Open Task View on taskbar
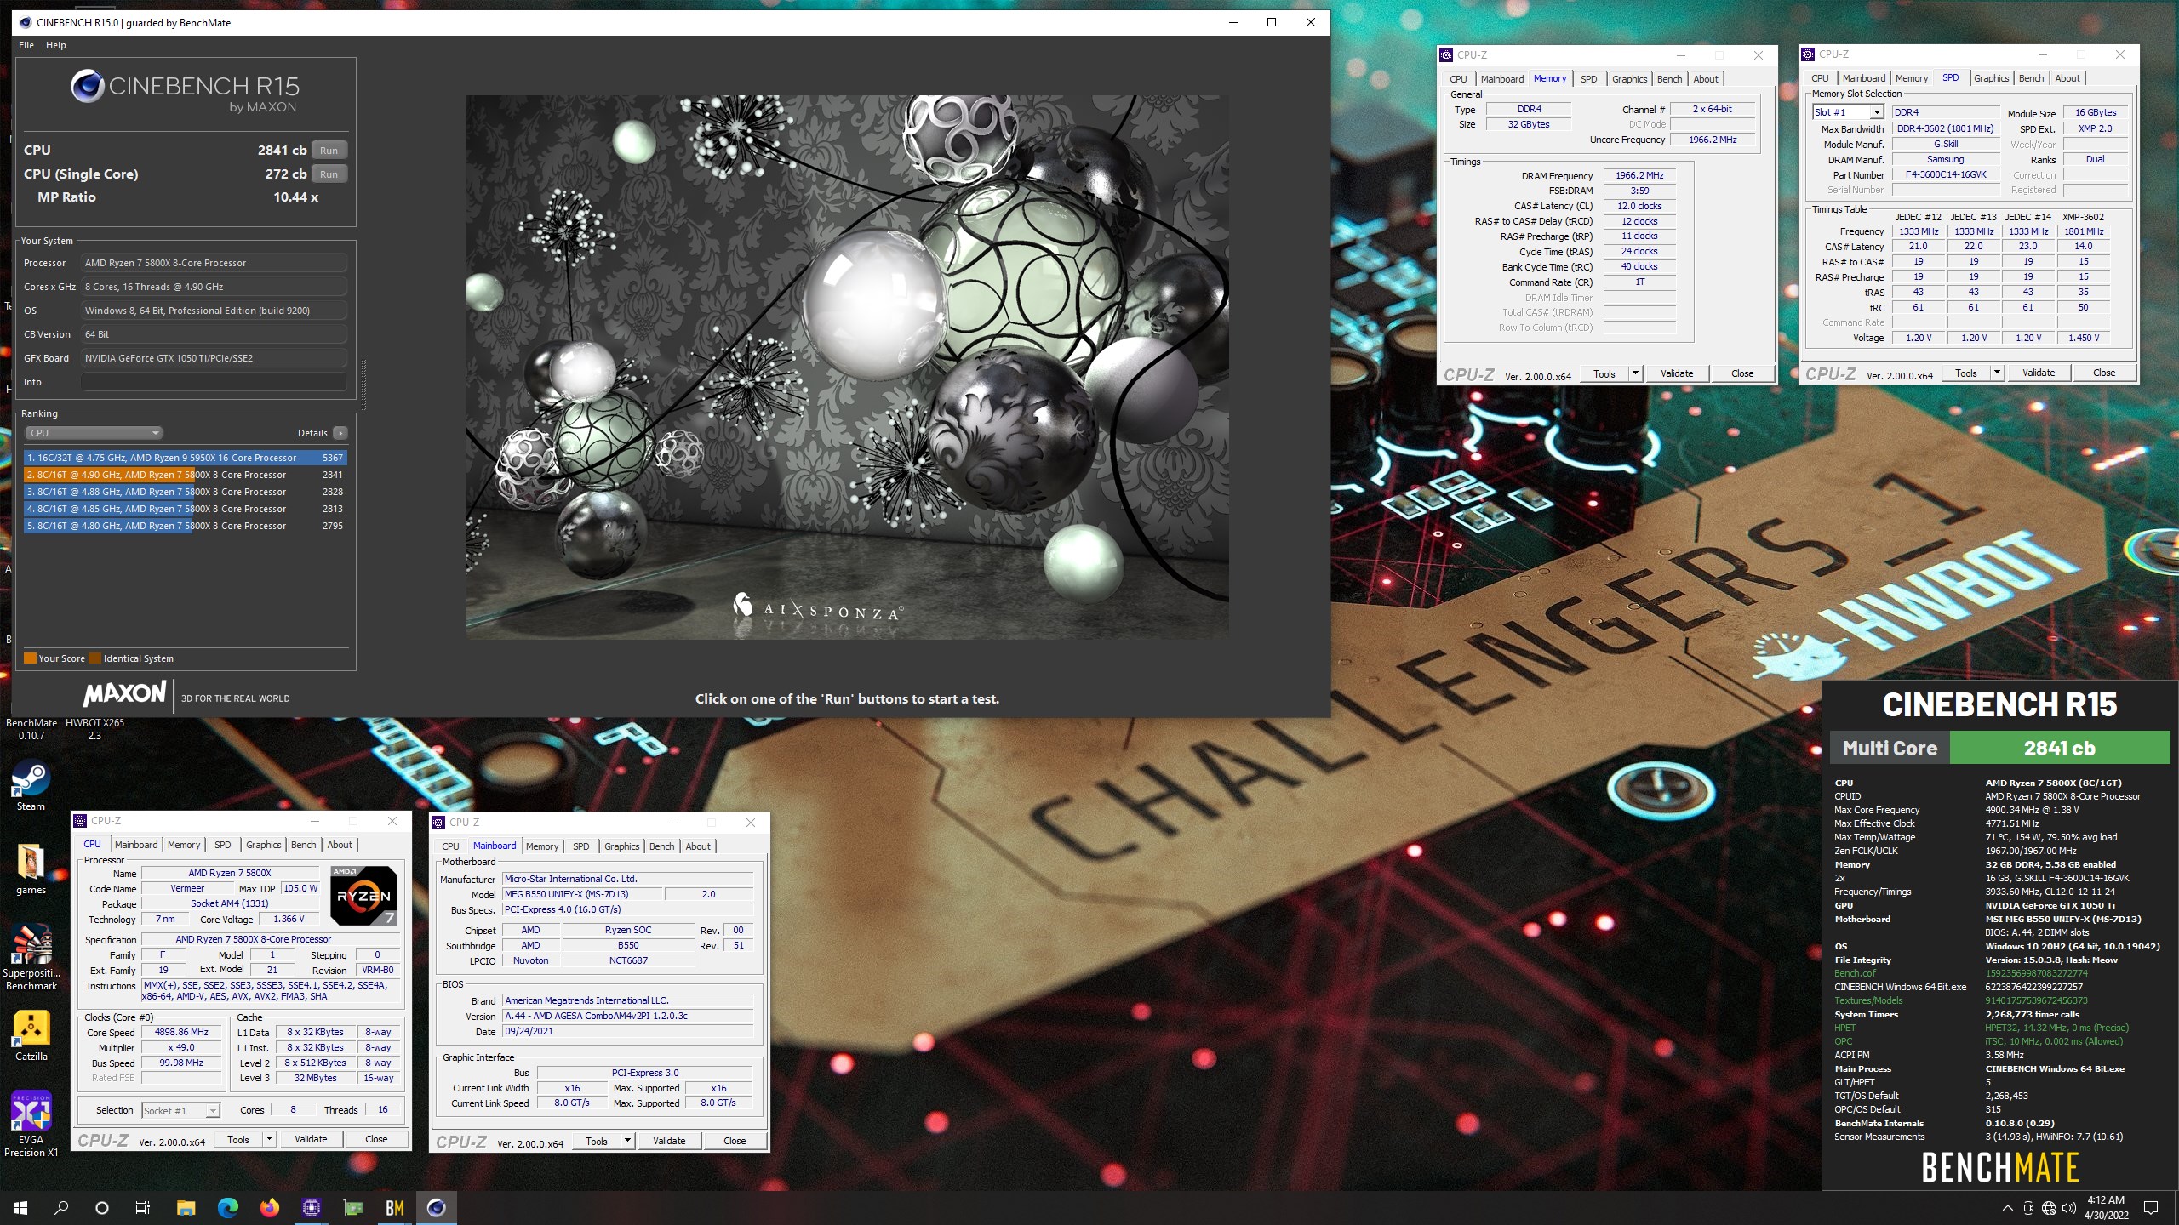 143,1207
